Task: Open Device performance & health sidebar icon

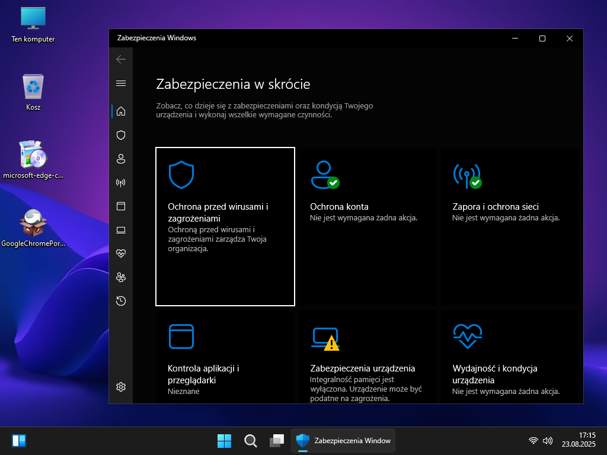Action: coord(121,254)
